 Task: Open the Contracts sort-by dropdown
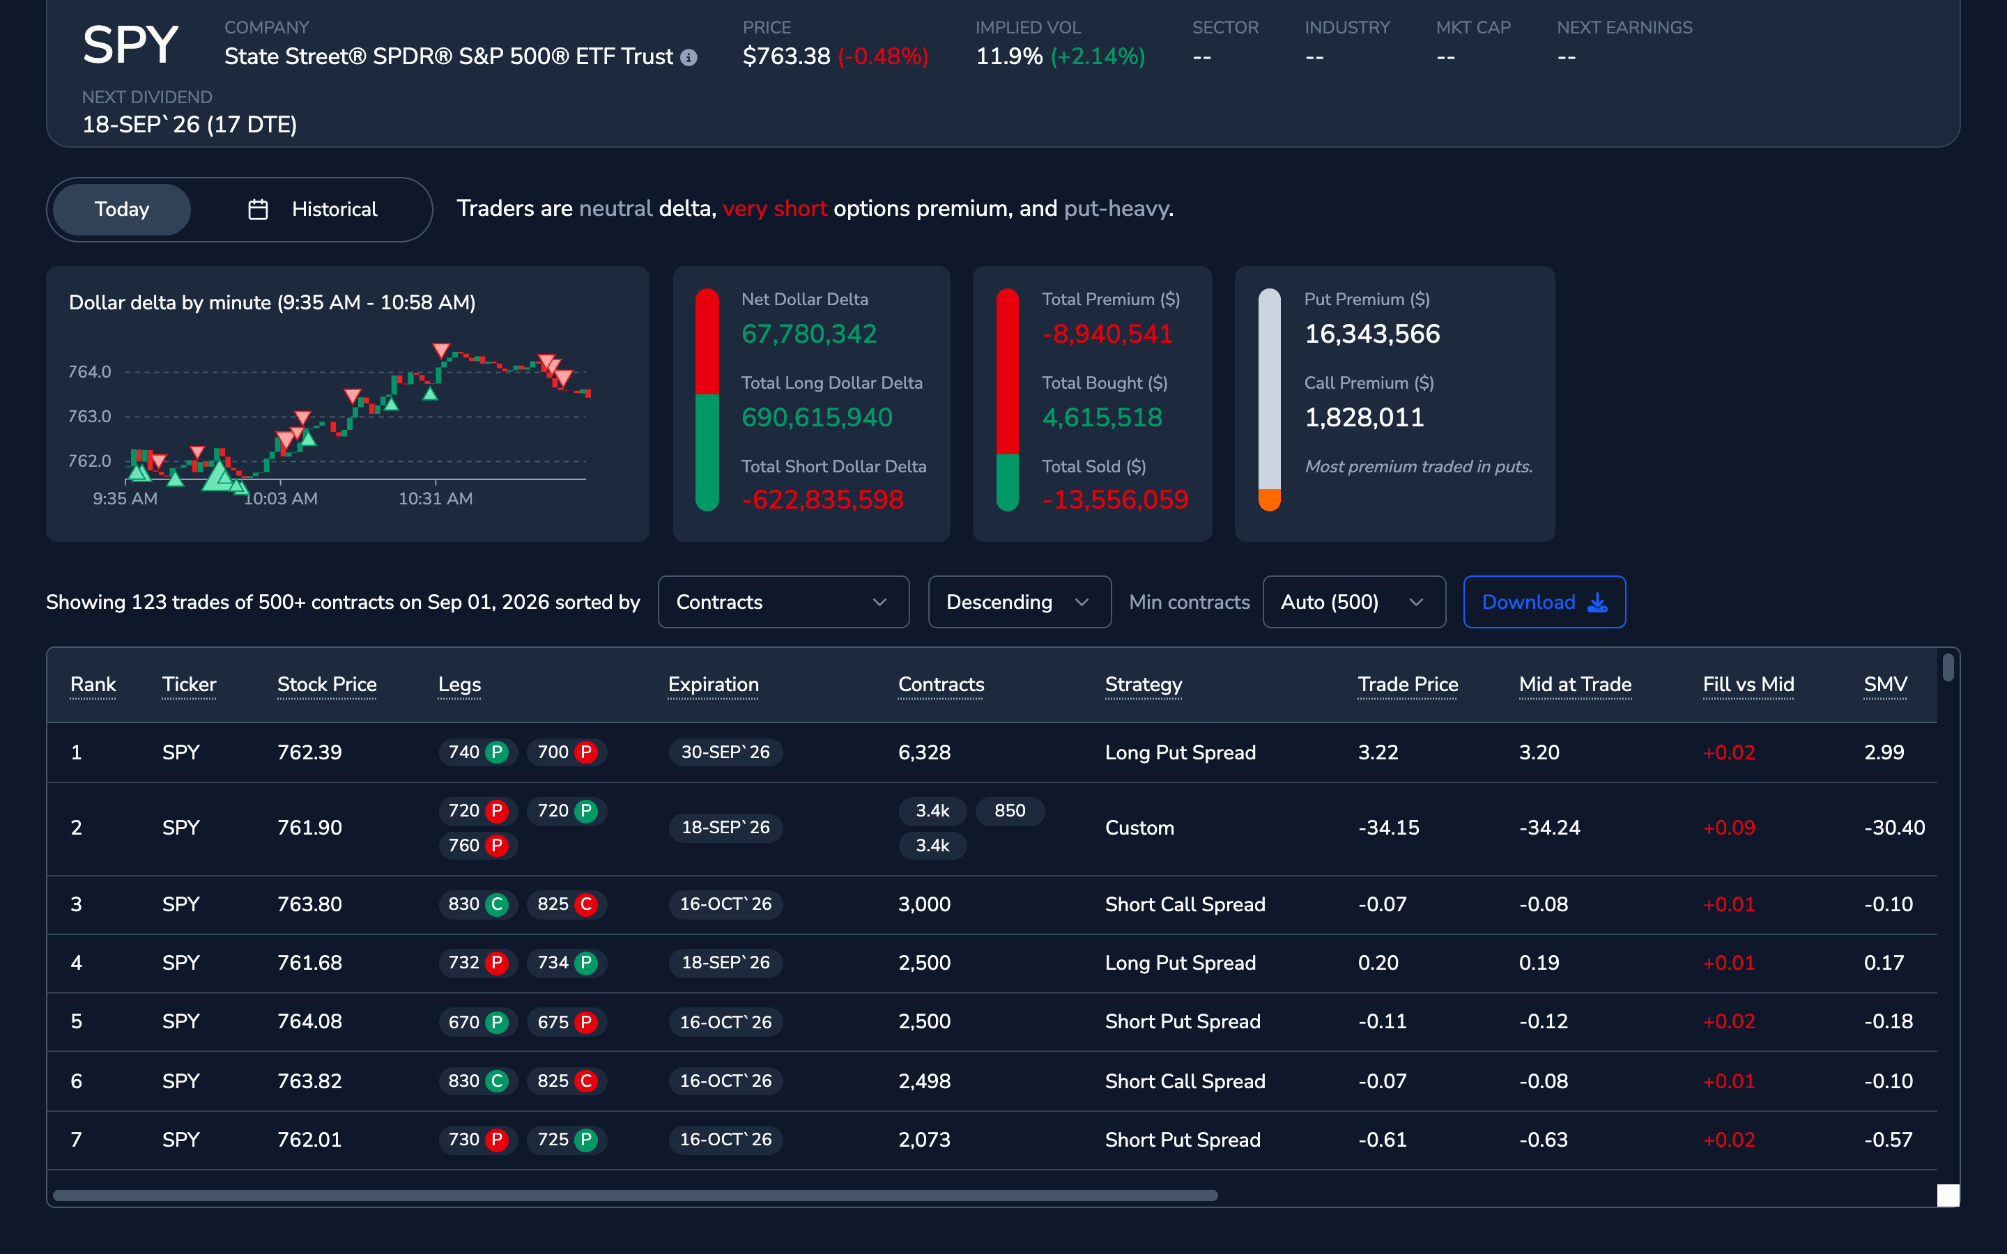(x=783, y=602)
